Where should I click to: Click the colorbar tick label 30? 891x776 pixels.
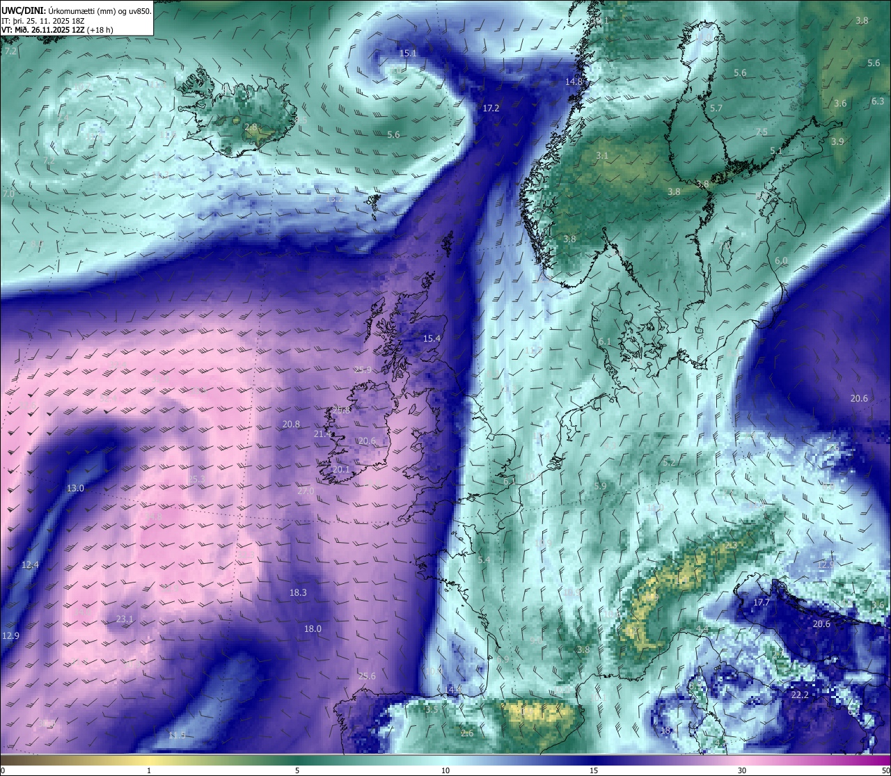(x=742, y=770)
